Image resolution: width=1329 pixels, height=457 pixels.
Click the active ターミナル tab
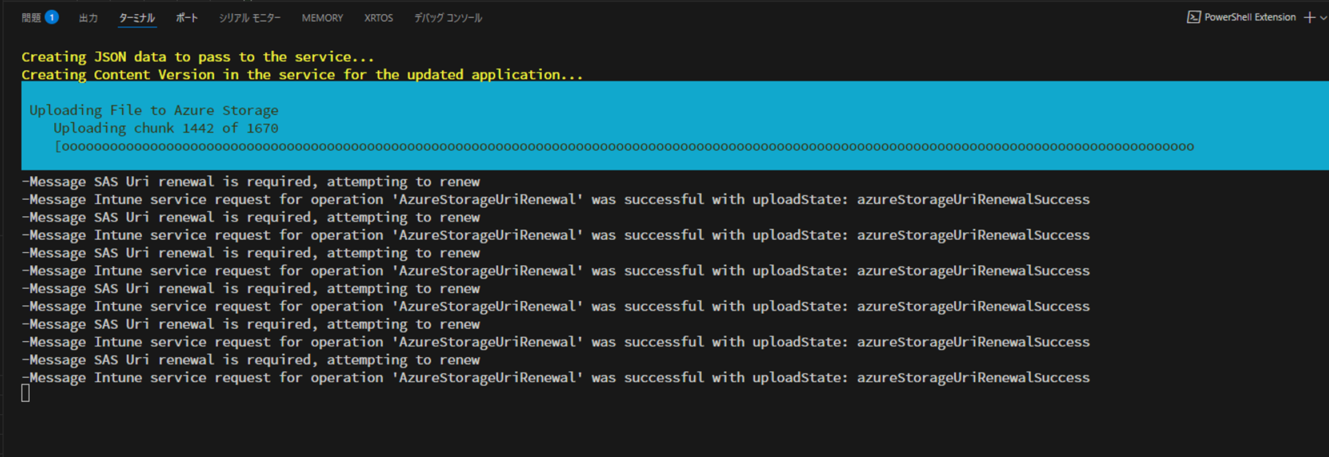(137, 18)
